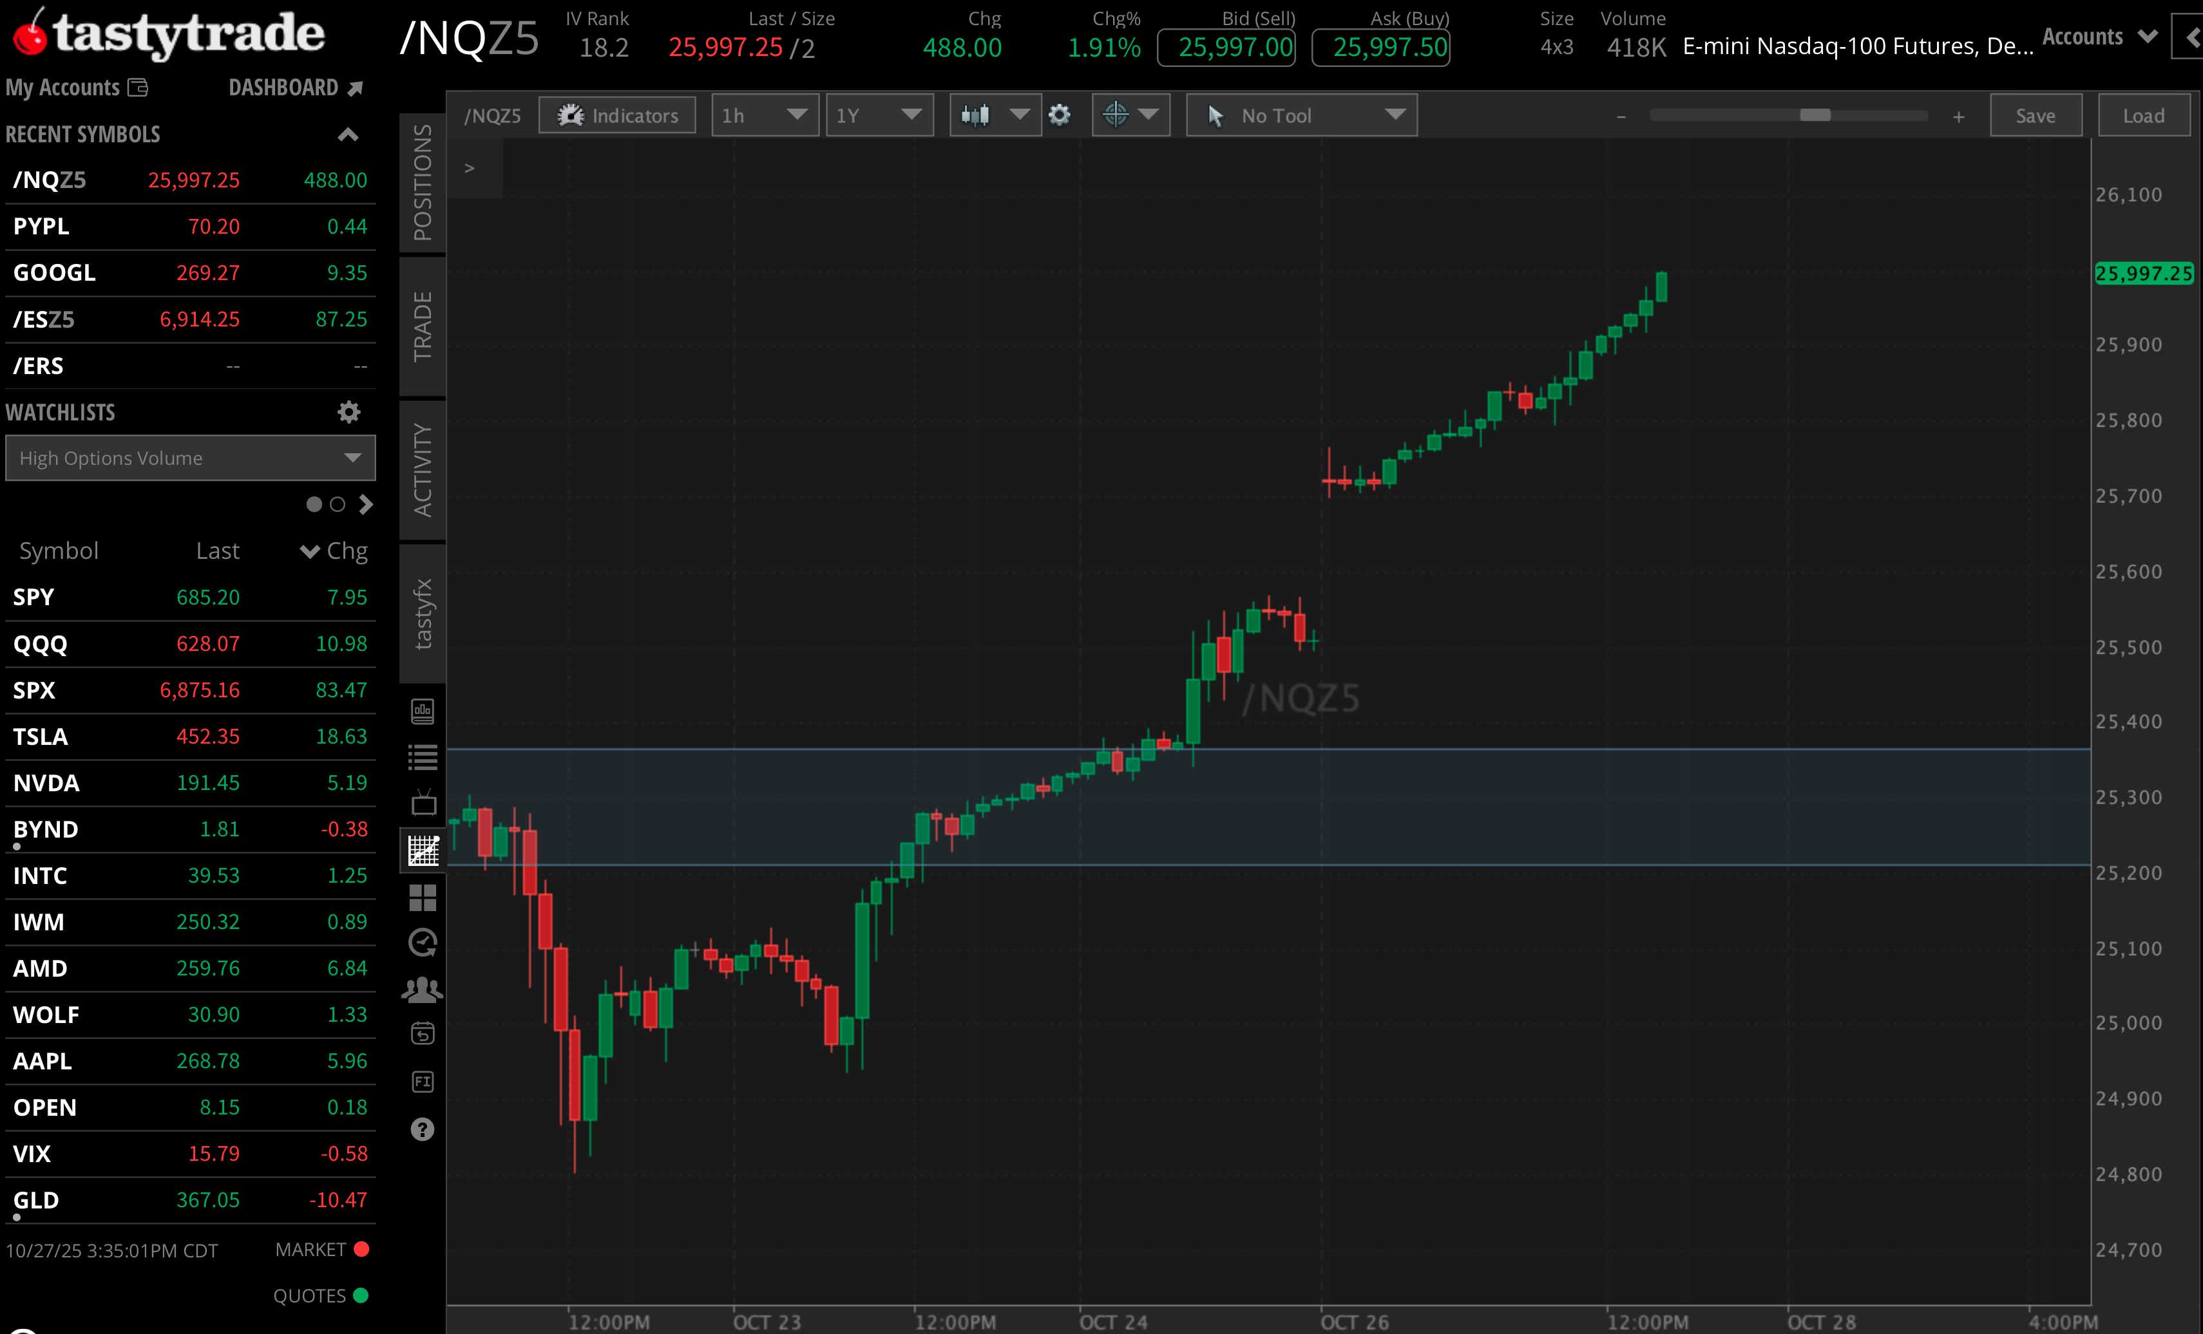2203x1334 pixels.
Task: Toggle the chart side panel arrow
Action: (470, 168)
